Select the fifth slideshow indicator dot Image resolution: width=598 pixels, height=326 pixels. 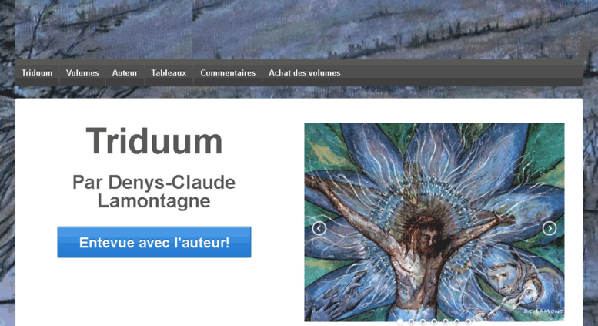coord(446,322)
